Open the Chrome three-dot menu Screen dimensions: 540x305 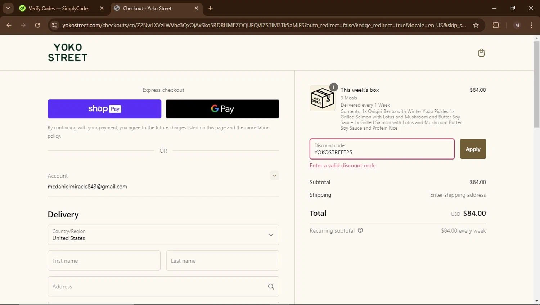[531, 25]
